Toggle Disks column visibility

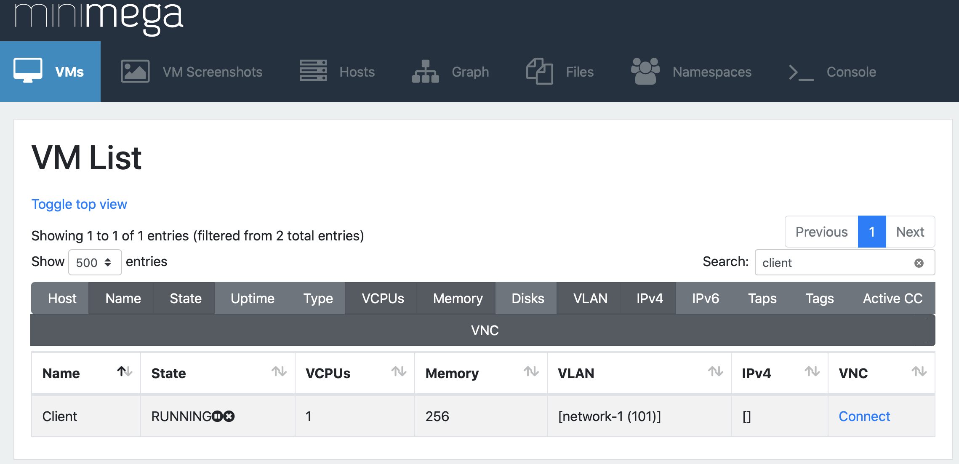pyautogui.click(x=526, y=299)
